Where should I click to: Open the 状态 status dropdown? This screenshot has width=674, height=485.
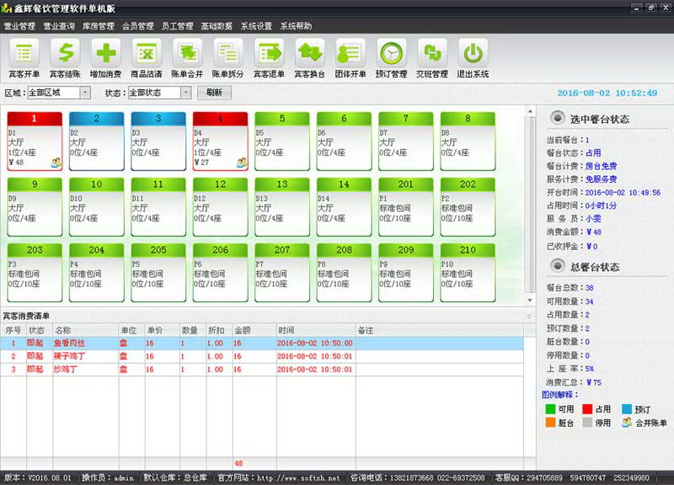click(185, 93)
